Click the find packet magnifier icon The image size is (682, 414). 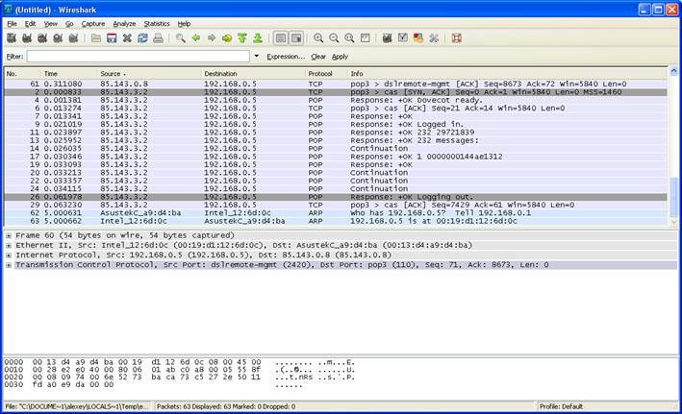click(181, 38)
